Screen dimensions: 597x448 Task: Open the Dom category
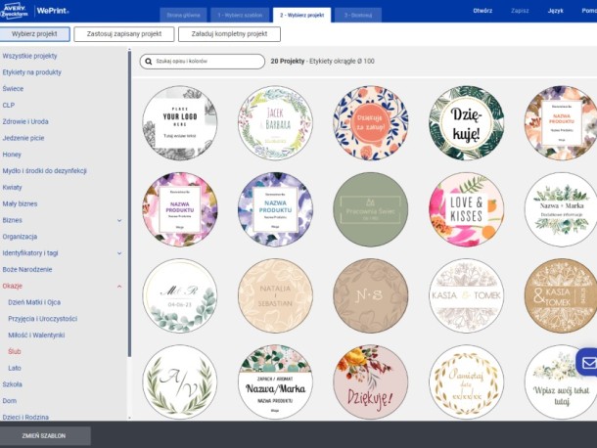(10, 401)
